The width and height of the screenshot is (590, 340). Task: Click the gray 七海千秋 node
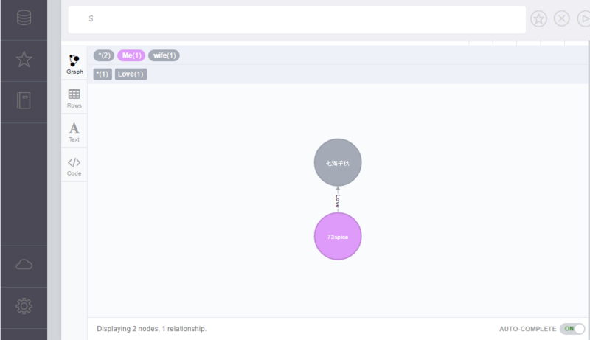pyautogui.click(x=338, y=162)
